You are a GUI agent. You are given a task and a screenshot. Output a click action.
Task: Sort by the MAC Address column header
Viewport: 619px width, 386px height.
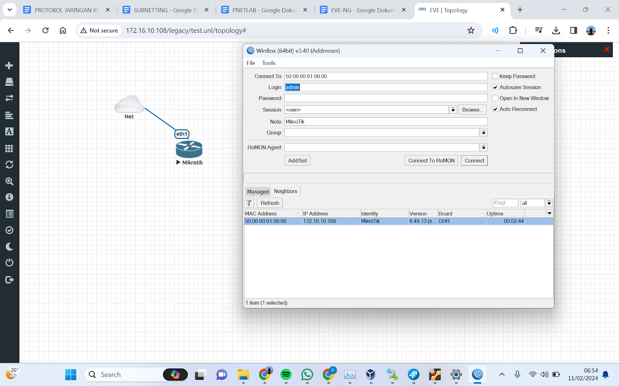[x=273, y=213]
